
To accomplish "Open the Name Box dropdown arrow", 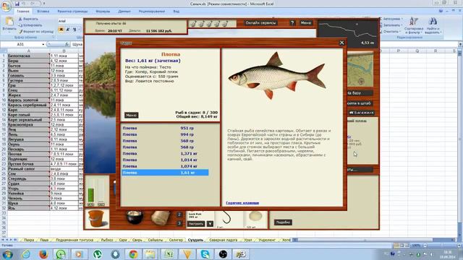I will pos(43,45).
